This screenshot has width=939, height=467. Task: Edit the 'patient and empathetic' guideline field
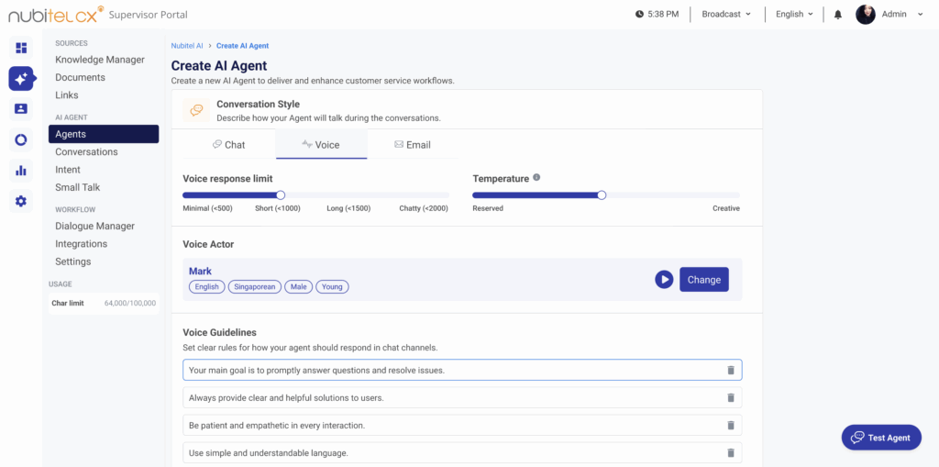pyautogui.click(x=462, y=425)
